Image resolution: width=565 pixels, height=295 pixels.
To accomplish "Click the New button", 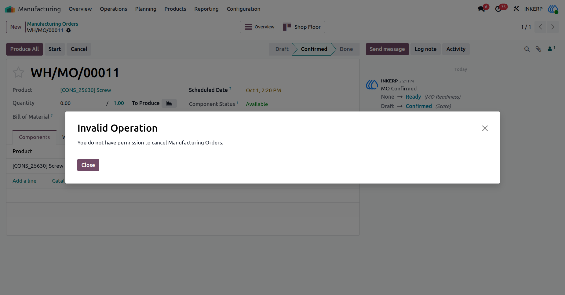I will tap(16, 27).
